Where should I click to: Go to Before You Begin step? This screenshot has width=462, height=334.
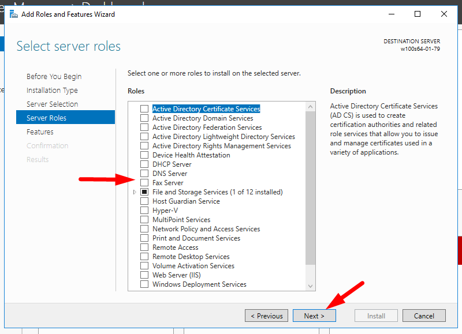(x=54, y=77)
